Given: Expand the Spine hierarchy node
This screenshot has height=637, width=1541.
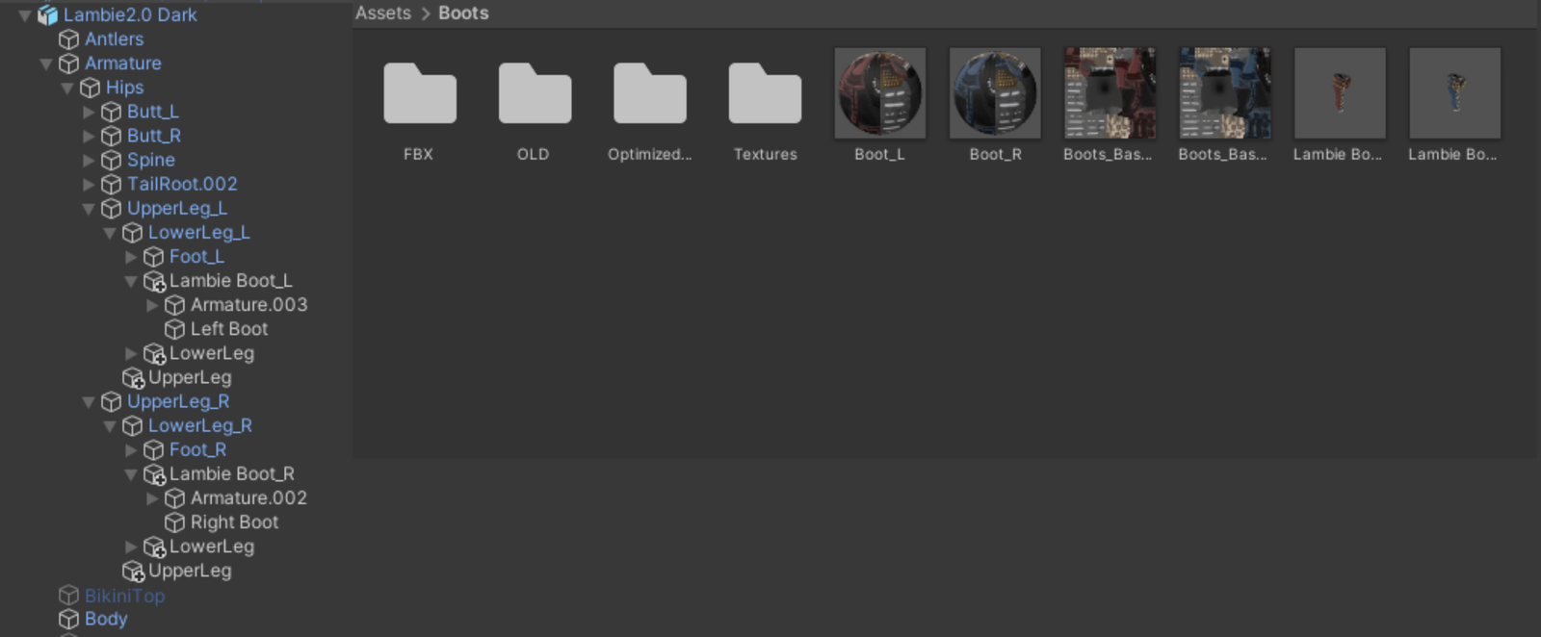Looking at the screenshot, I should coord(89,160).
